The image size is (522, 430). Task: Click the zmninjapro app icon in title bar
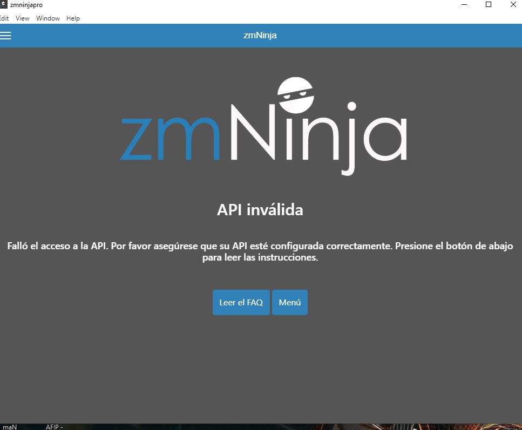coord(3,4)
